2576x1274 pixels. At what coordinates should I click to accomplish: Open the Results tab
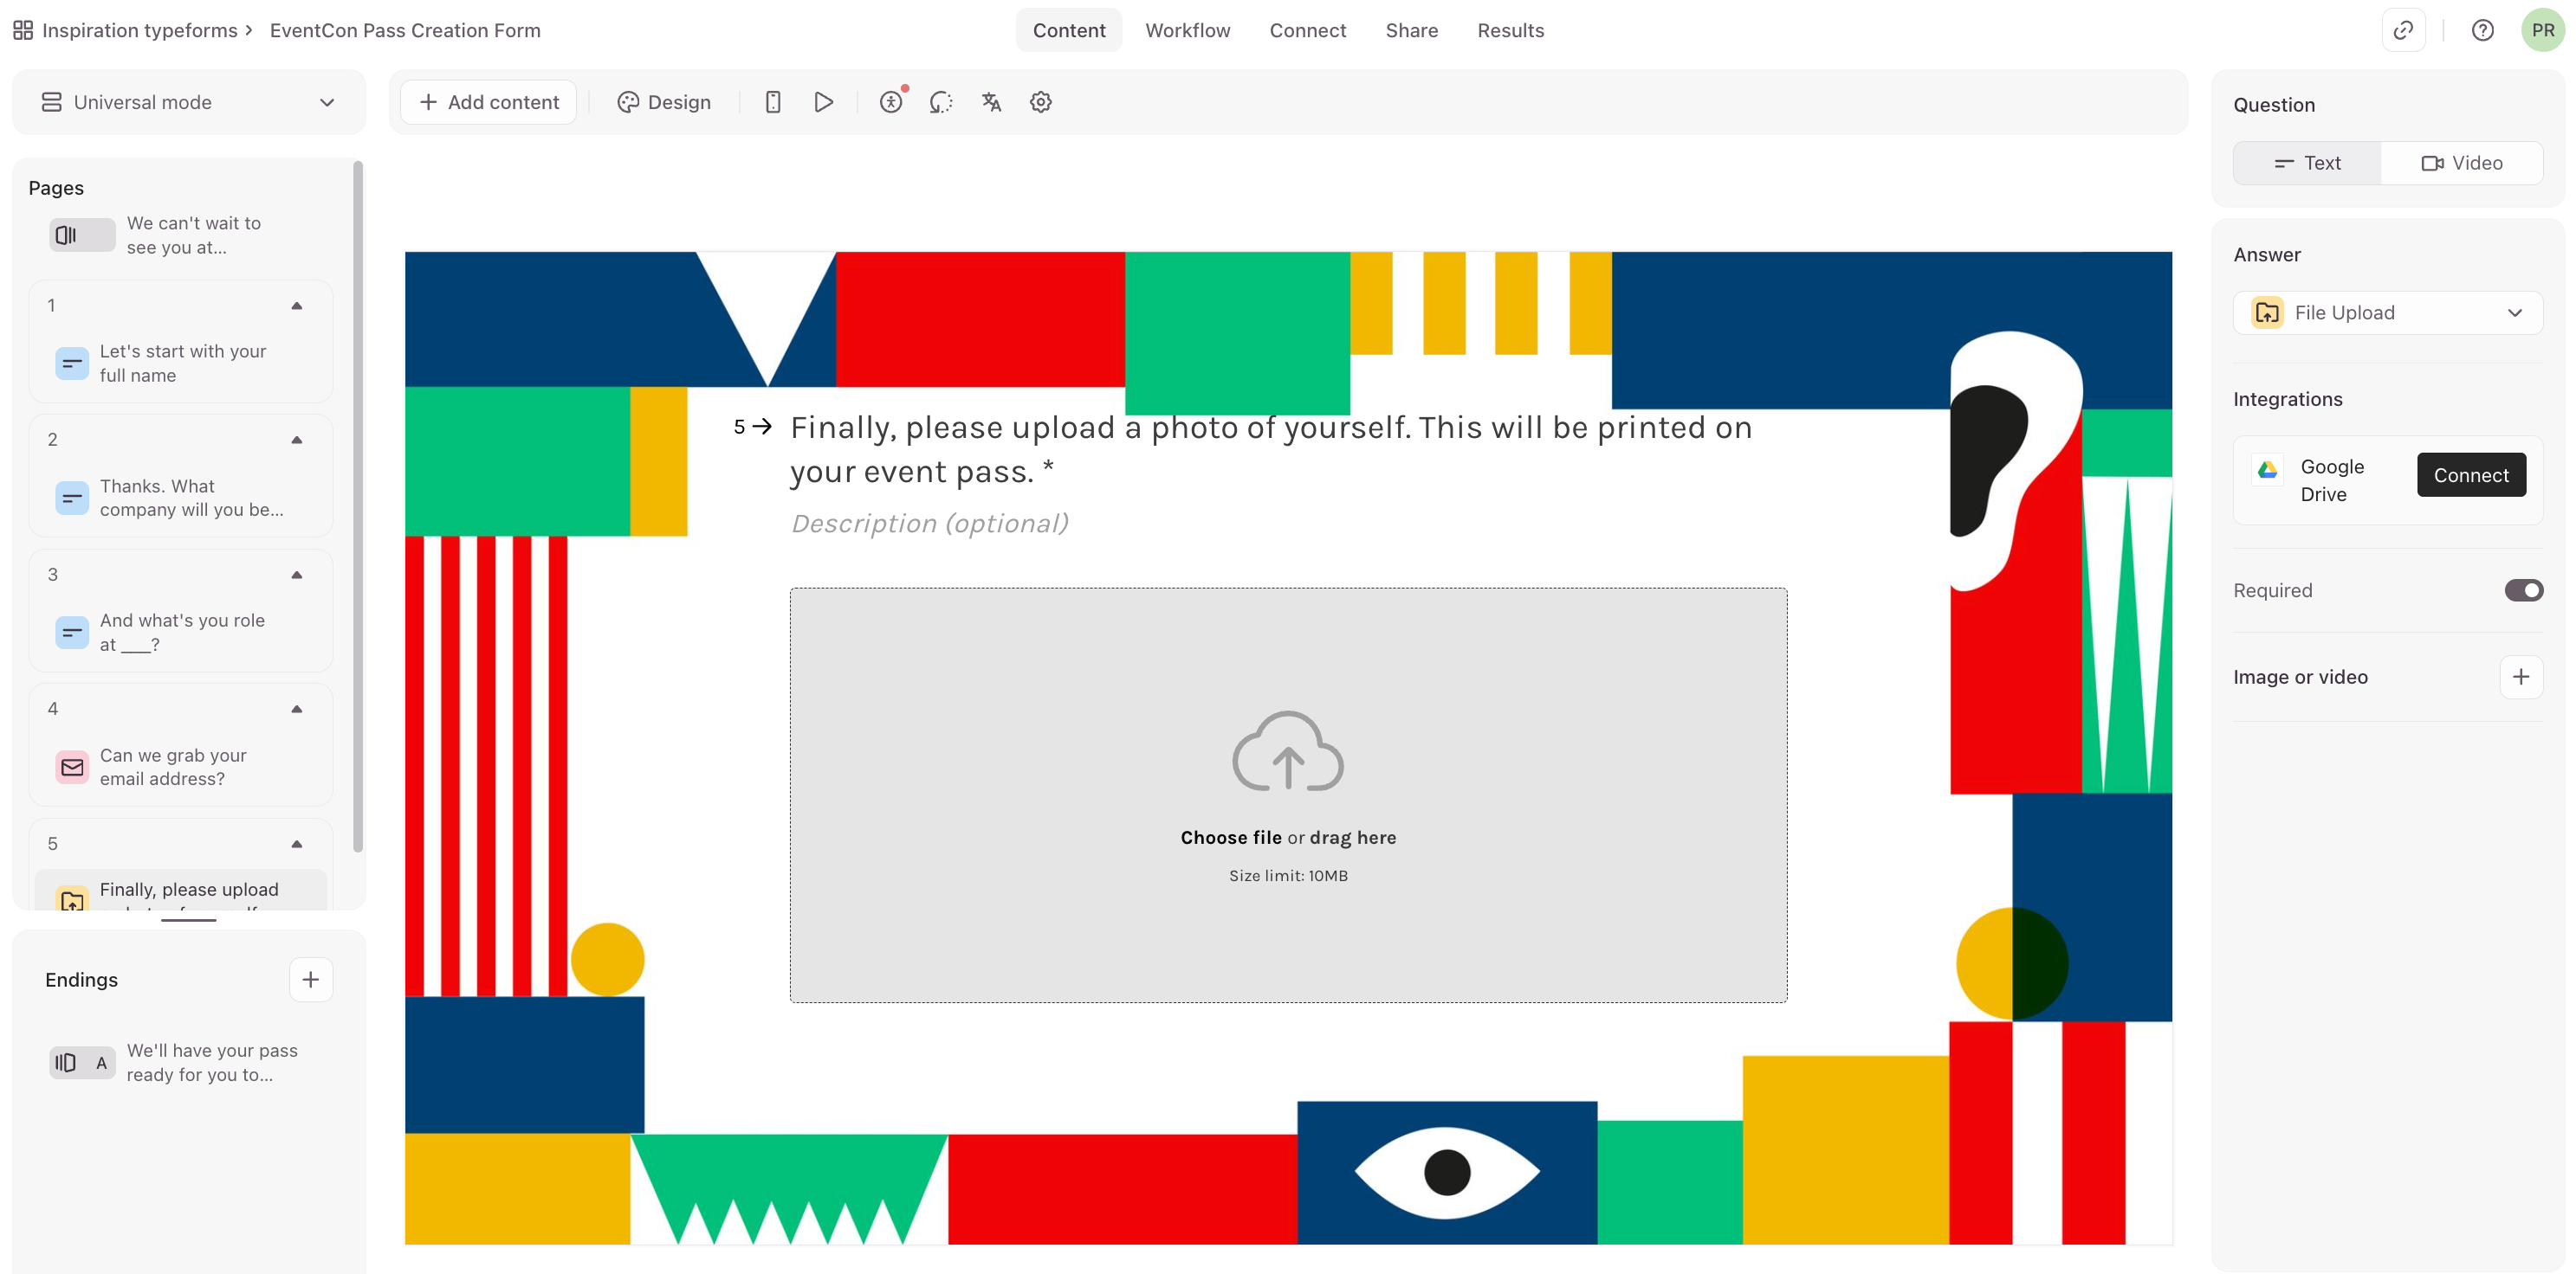coord(1510,30)
